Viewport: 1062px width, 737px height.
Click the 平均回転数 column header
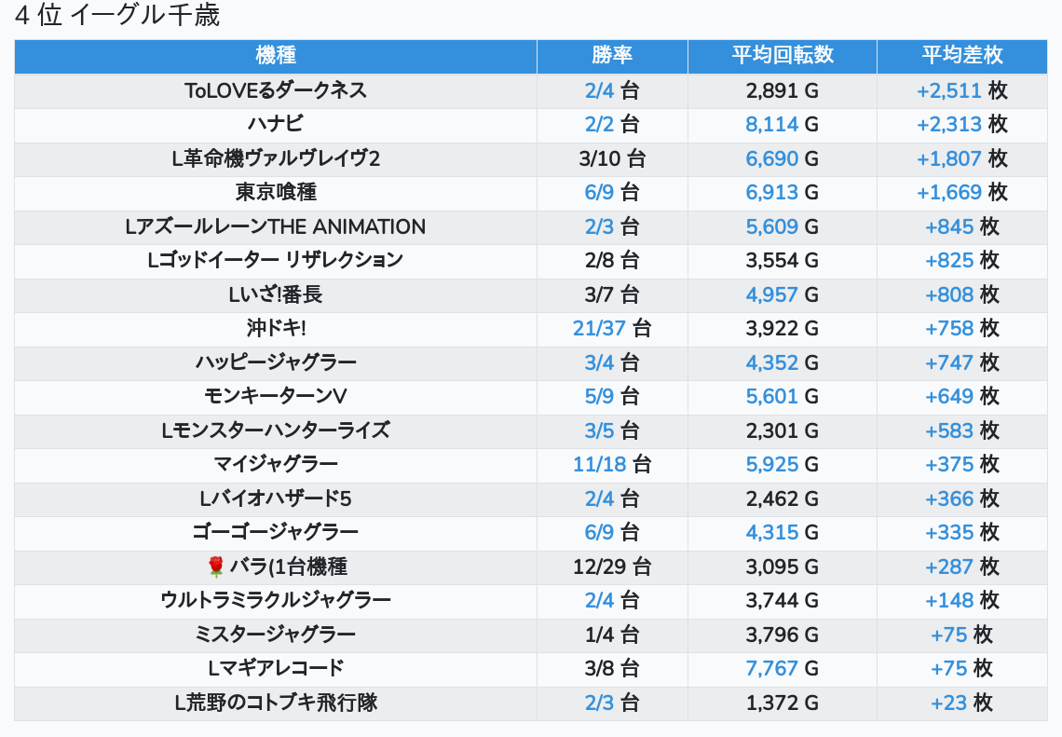coord(783,55)
